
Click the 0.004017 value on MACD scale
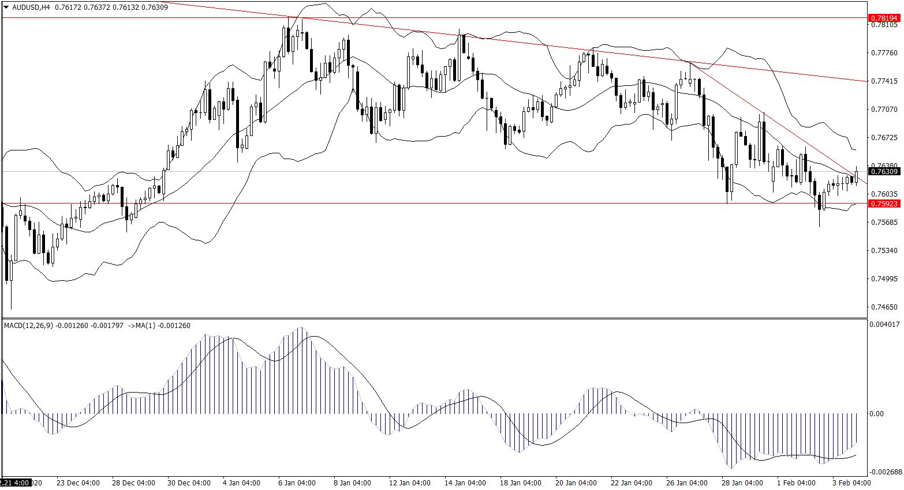click(x=884, y=324)
